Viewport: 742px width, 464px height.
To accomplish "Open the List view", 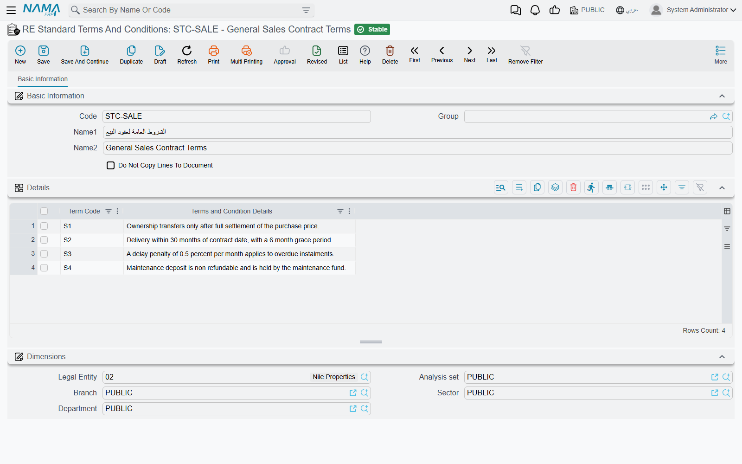I will click(343, 55).
